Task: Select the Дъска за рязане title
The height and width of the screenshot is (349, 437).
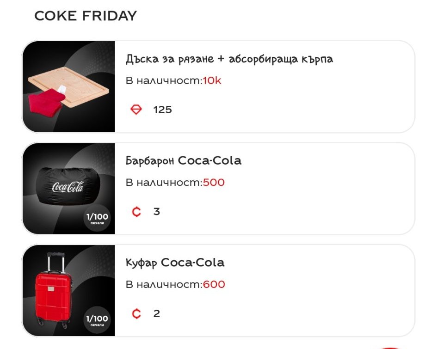Action: 229,59
